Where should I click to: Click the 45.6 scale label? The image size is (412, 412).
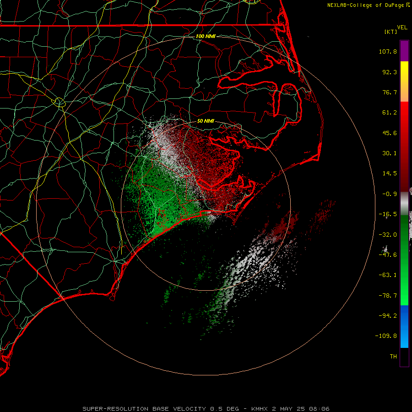pyautogui.click(x=390, y=133)
